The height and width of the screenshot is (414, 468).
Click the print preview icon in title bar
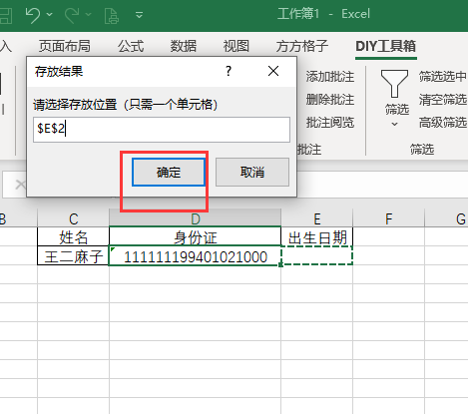(111, 15)
